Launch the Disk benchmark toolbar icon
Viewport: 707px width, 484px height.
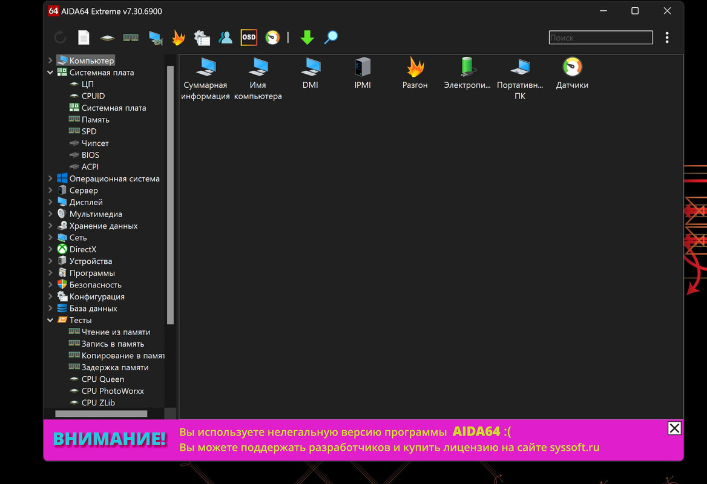pyautogui.click(x=107, y=38)
